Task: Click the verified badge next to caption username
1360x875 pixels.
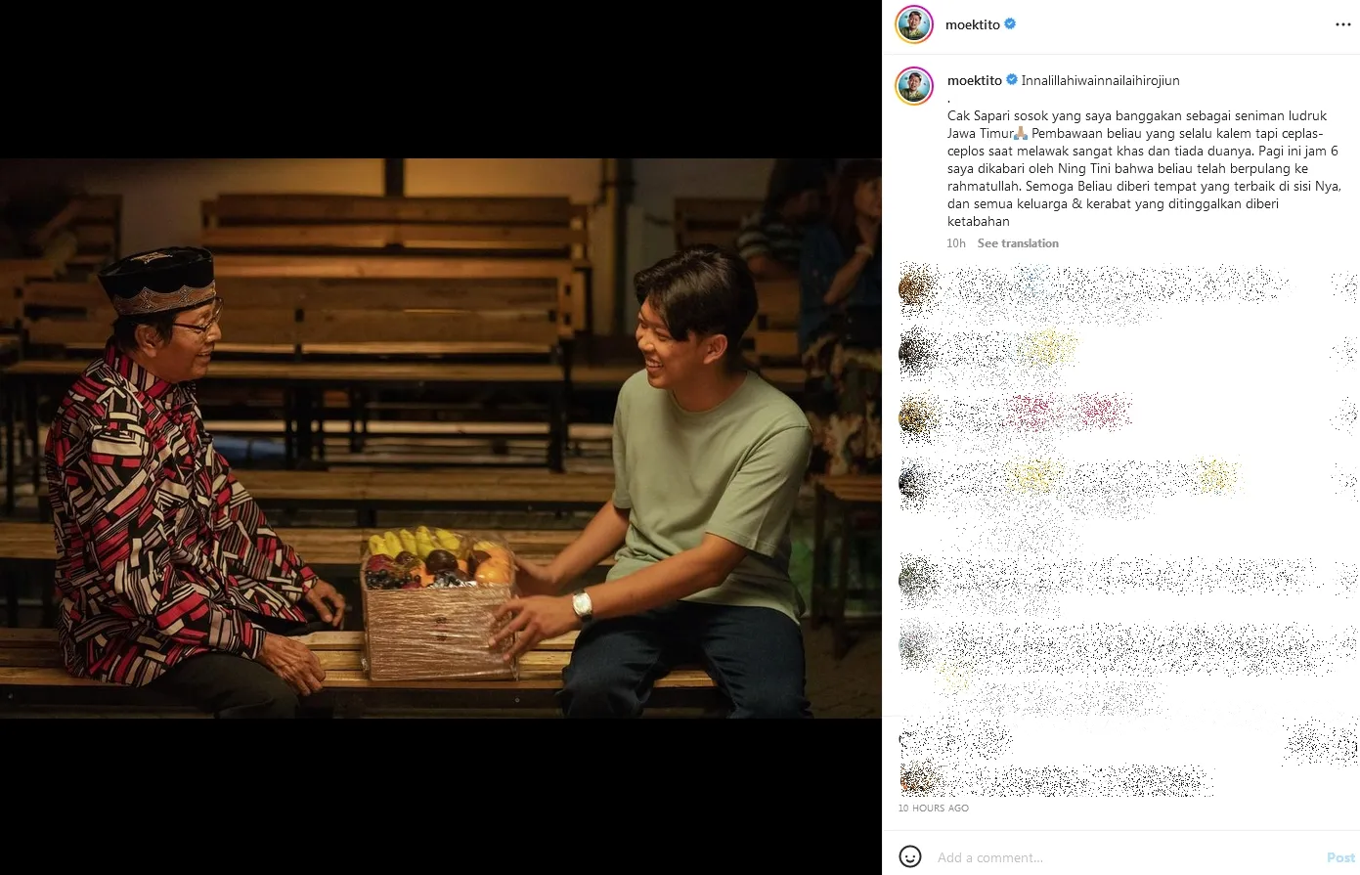Action: pos(1012,80)
